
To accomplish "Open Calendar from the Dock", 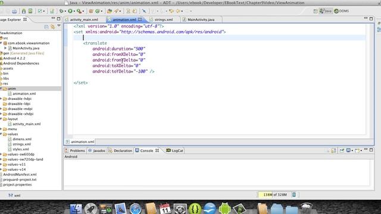I will (165, 209).
